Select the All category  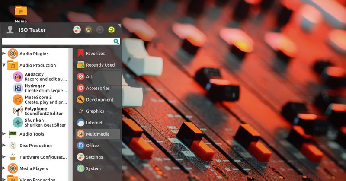(x=98, y=76)
